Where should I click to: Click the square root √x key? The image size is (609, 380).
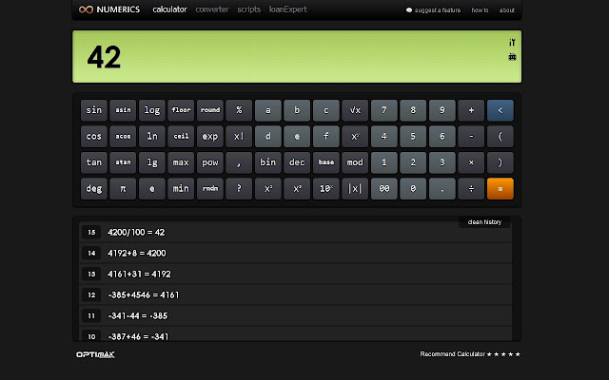[355, 110]
